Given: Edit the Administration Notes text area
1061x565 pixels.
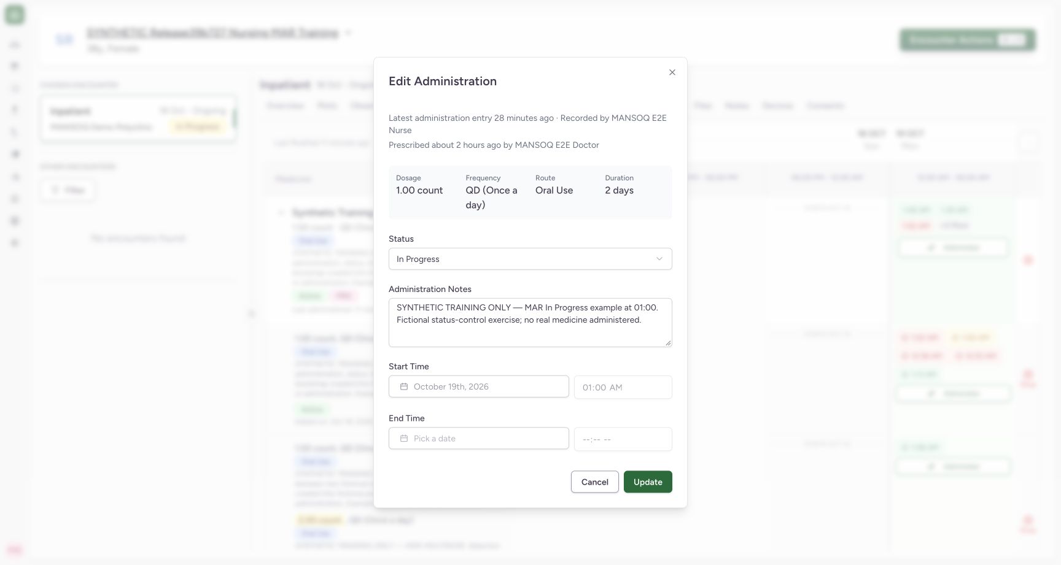Looking at the screenshot, I should coord(530,323).
